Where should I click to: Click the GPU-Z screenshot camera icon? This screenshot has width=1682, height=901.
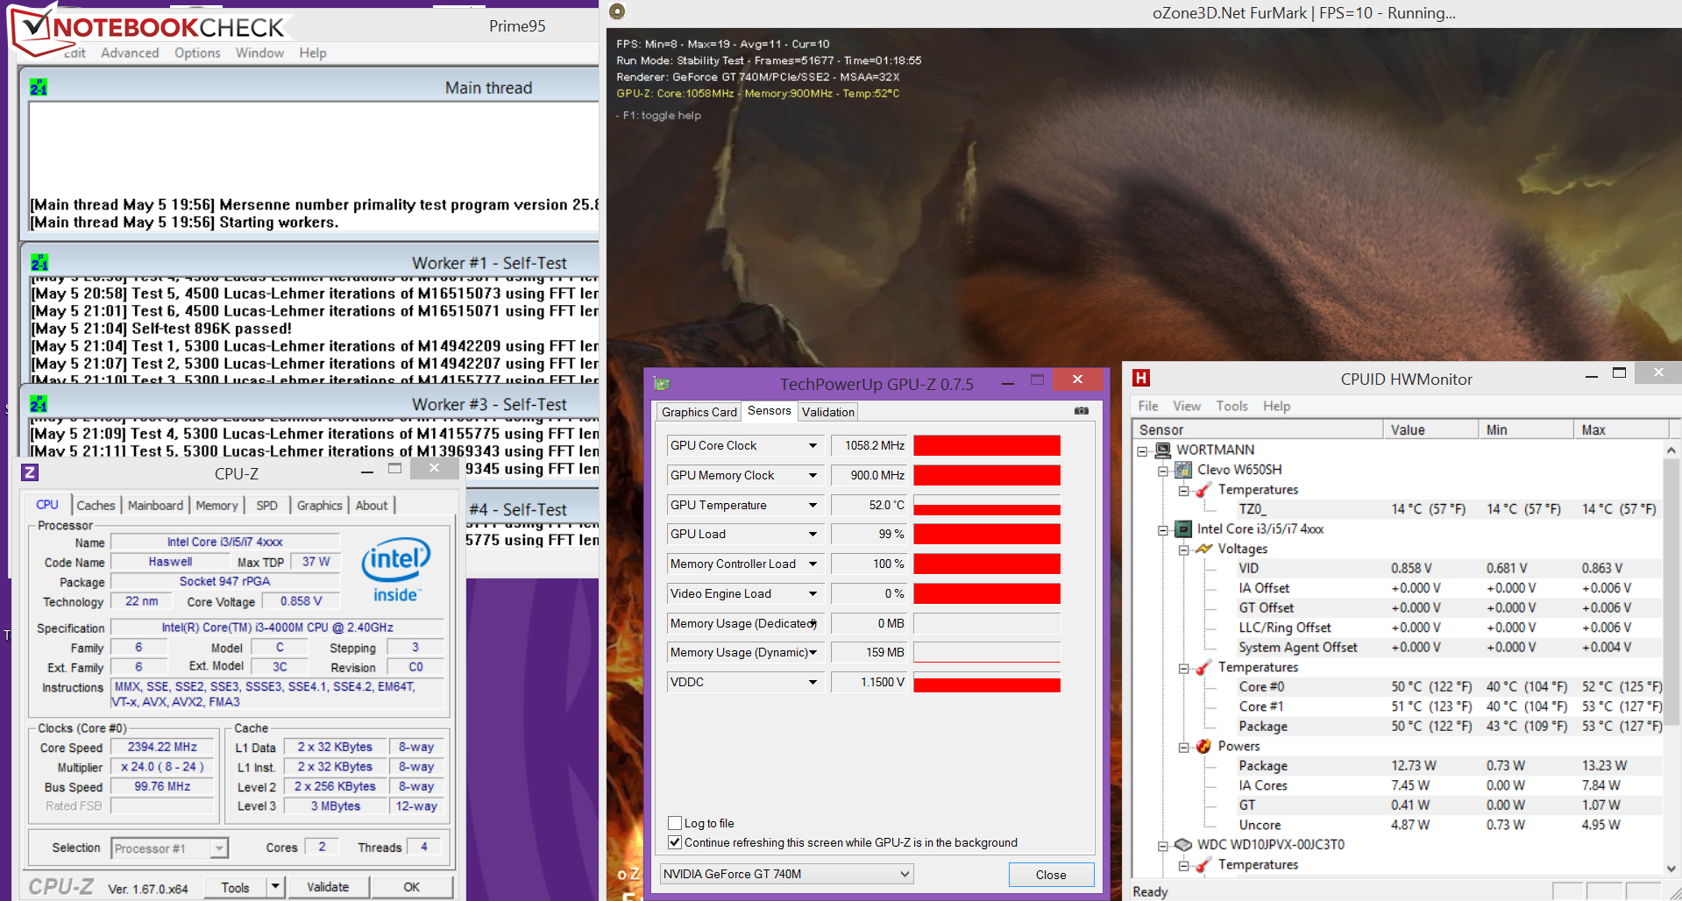coord(1082,411)
